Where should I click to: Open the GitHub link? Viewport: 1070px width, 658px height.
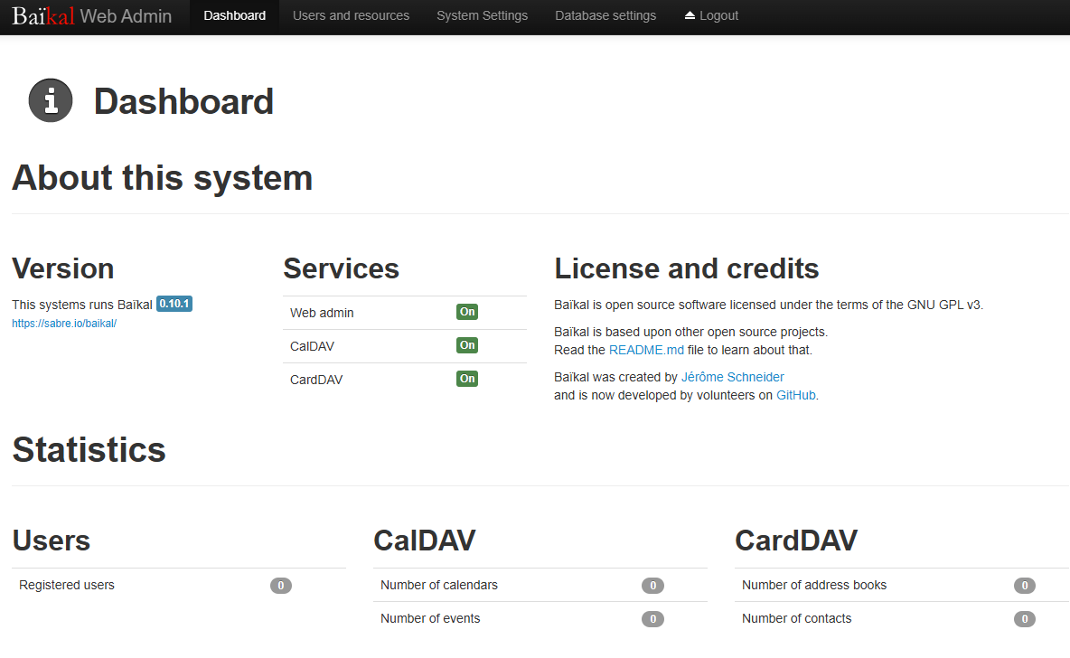click(x=795, y=395)
